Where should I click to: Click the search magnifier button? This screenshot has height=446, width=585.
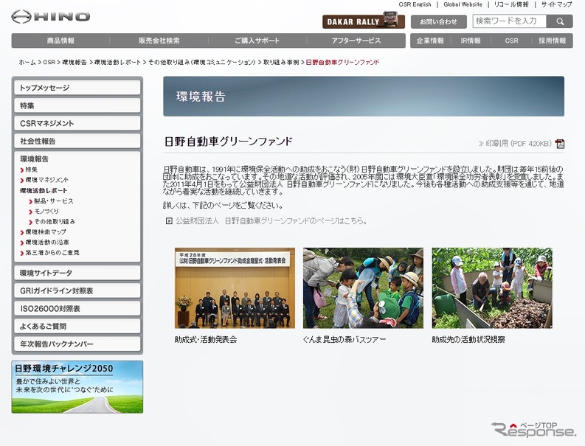point(560,21)
